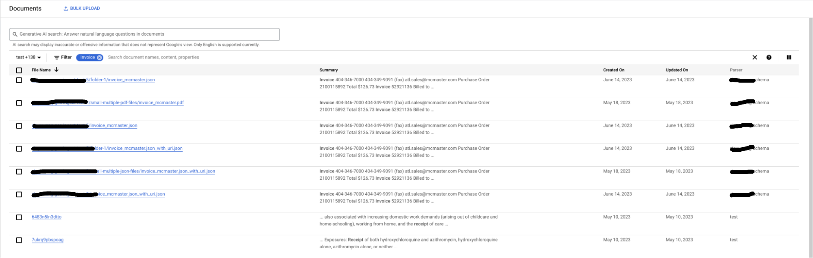The height and width of the screenshot is (258, 813).
Task: Expand the test +138 dropdown
Action: (28, 58)
